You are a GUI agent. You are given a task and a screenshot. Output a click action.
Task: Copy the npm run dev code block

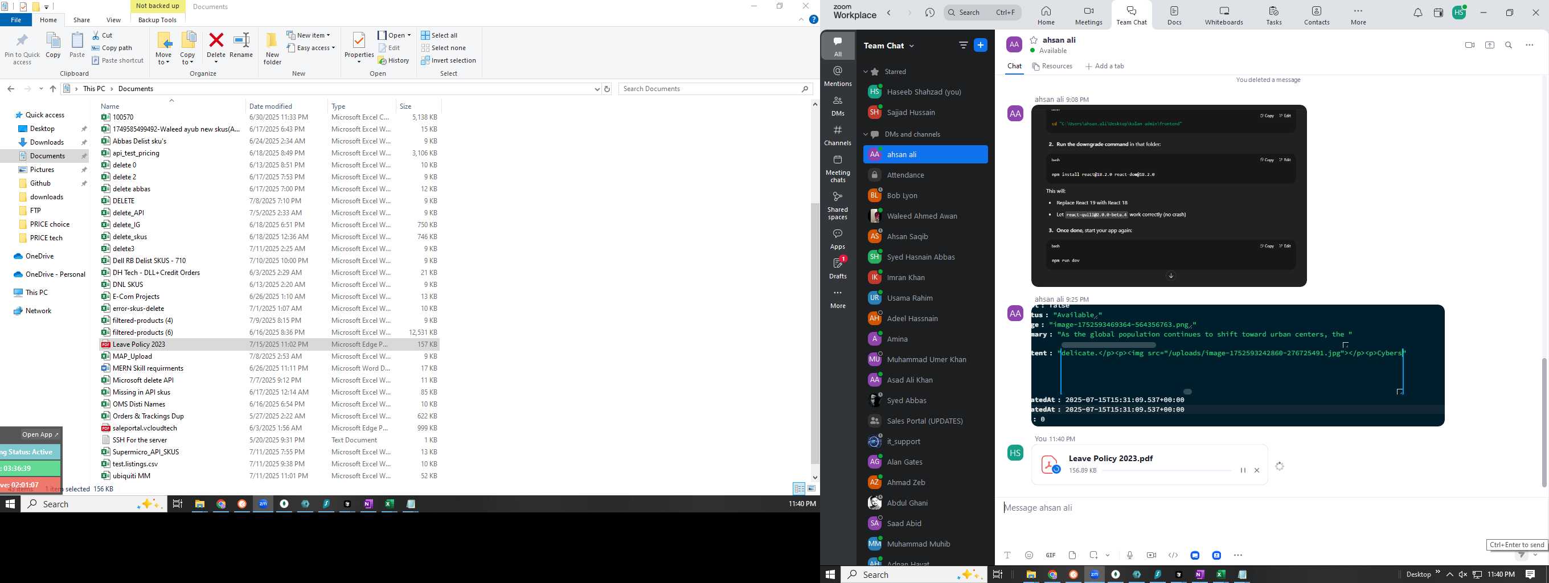pos(1267,246)
